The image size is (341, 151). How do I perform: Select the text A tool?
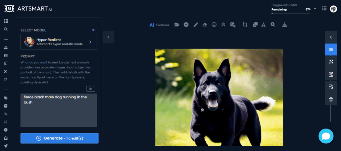[264, 25]
